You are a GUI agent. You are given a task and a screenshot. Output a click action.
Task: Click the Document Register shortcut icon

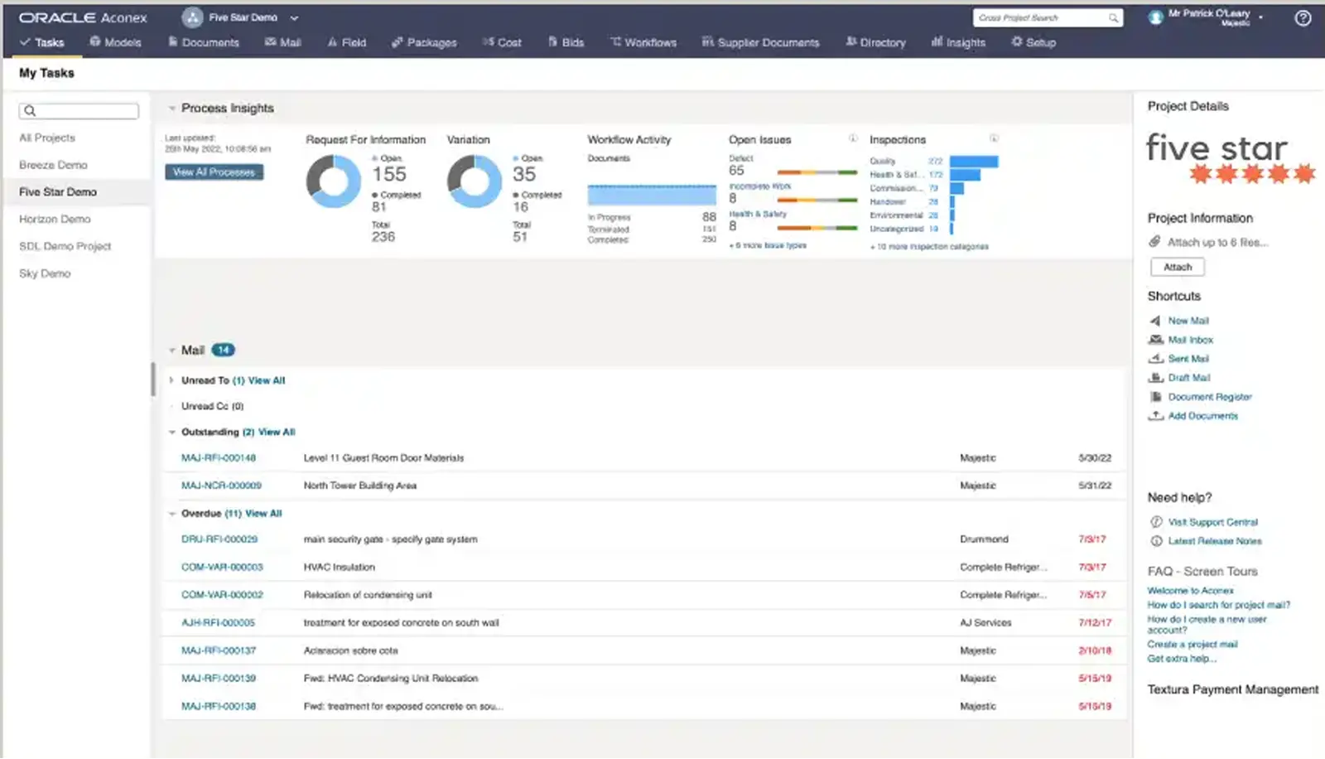[1156, 397]
